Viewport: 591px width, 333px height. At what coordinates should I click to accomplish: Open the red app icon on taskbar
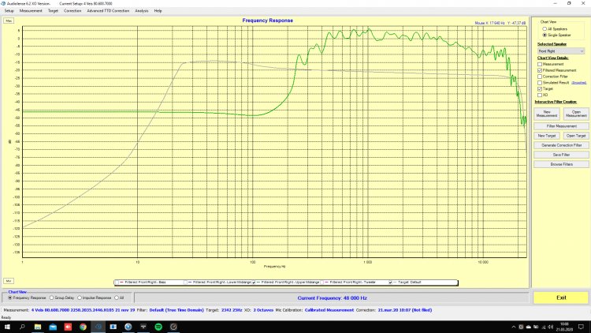click(x=68, y=327)
